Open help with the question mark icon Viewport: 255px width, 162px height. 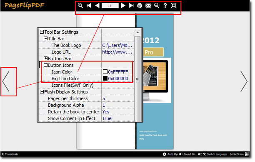pyautogui.click(x=165, y=6)
